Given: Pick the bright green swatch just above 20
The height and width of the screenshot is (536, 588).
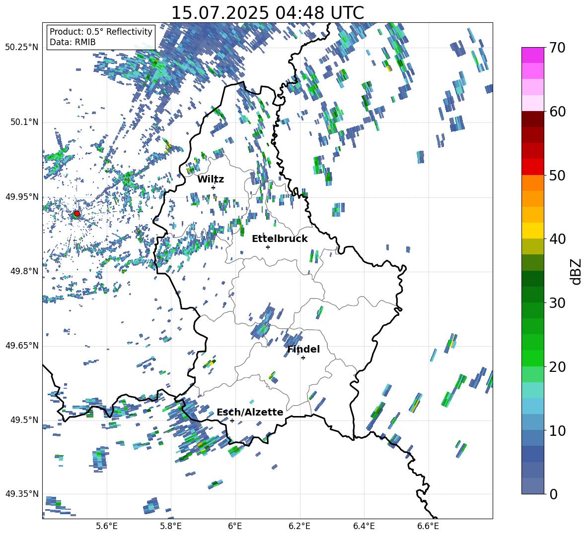Looking at the screenshot, I should click(x=533, y=358).
